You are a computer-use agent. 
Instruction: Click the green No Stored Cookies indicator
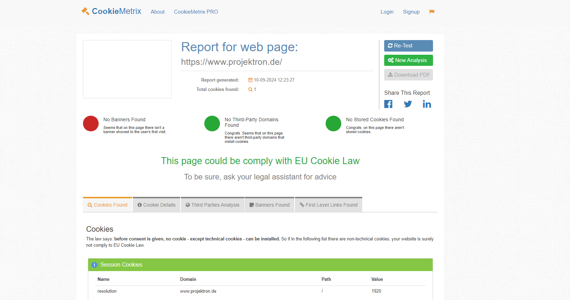tap(333, 124)
